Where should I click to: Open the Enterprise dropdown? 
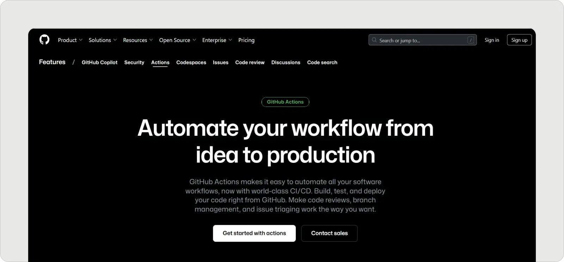tap(217, 40)
